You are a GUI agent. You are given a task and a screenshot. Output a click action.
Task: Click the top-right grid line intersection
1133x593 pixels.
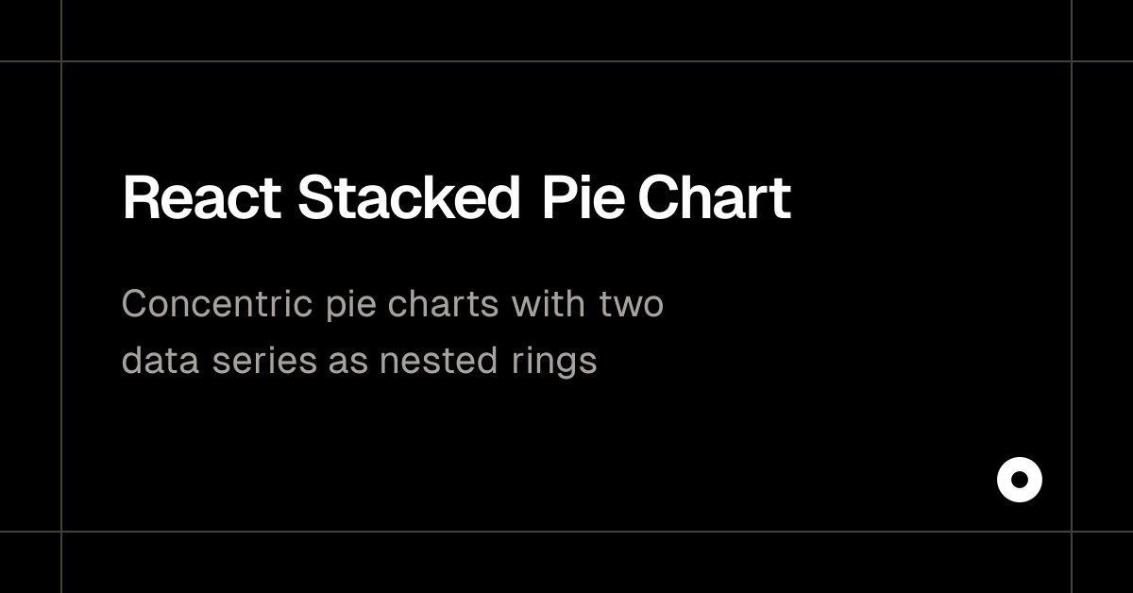pyautogui.click(x=1072, y=61)
